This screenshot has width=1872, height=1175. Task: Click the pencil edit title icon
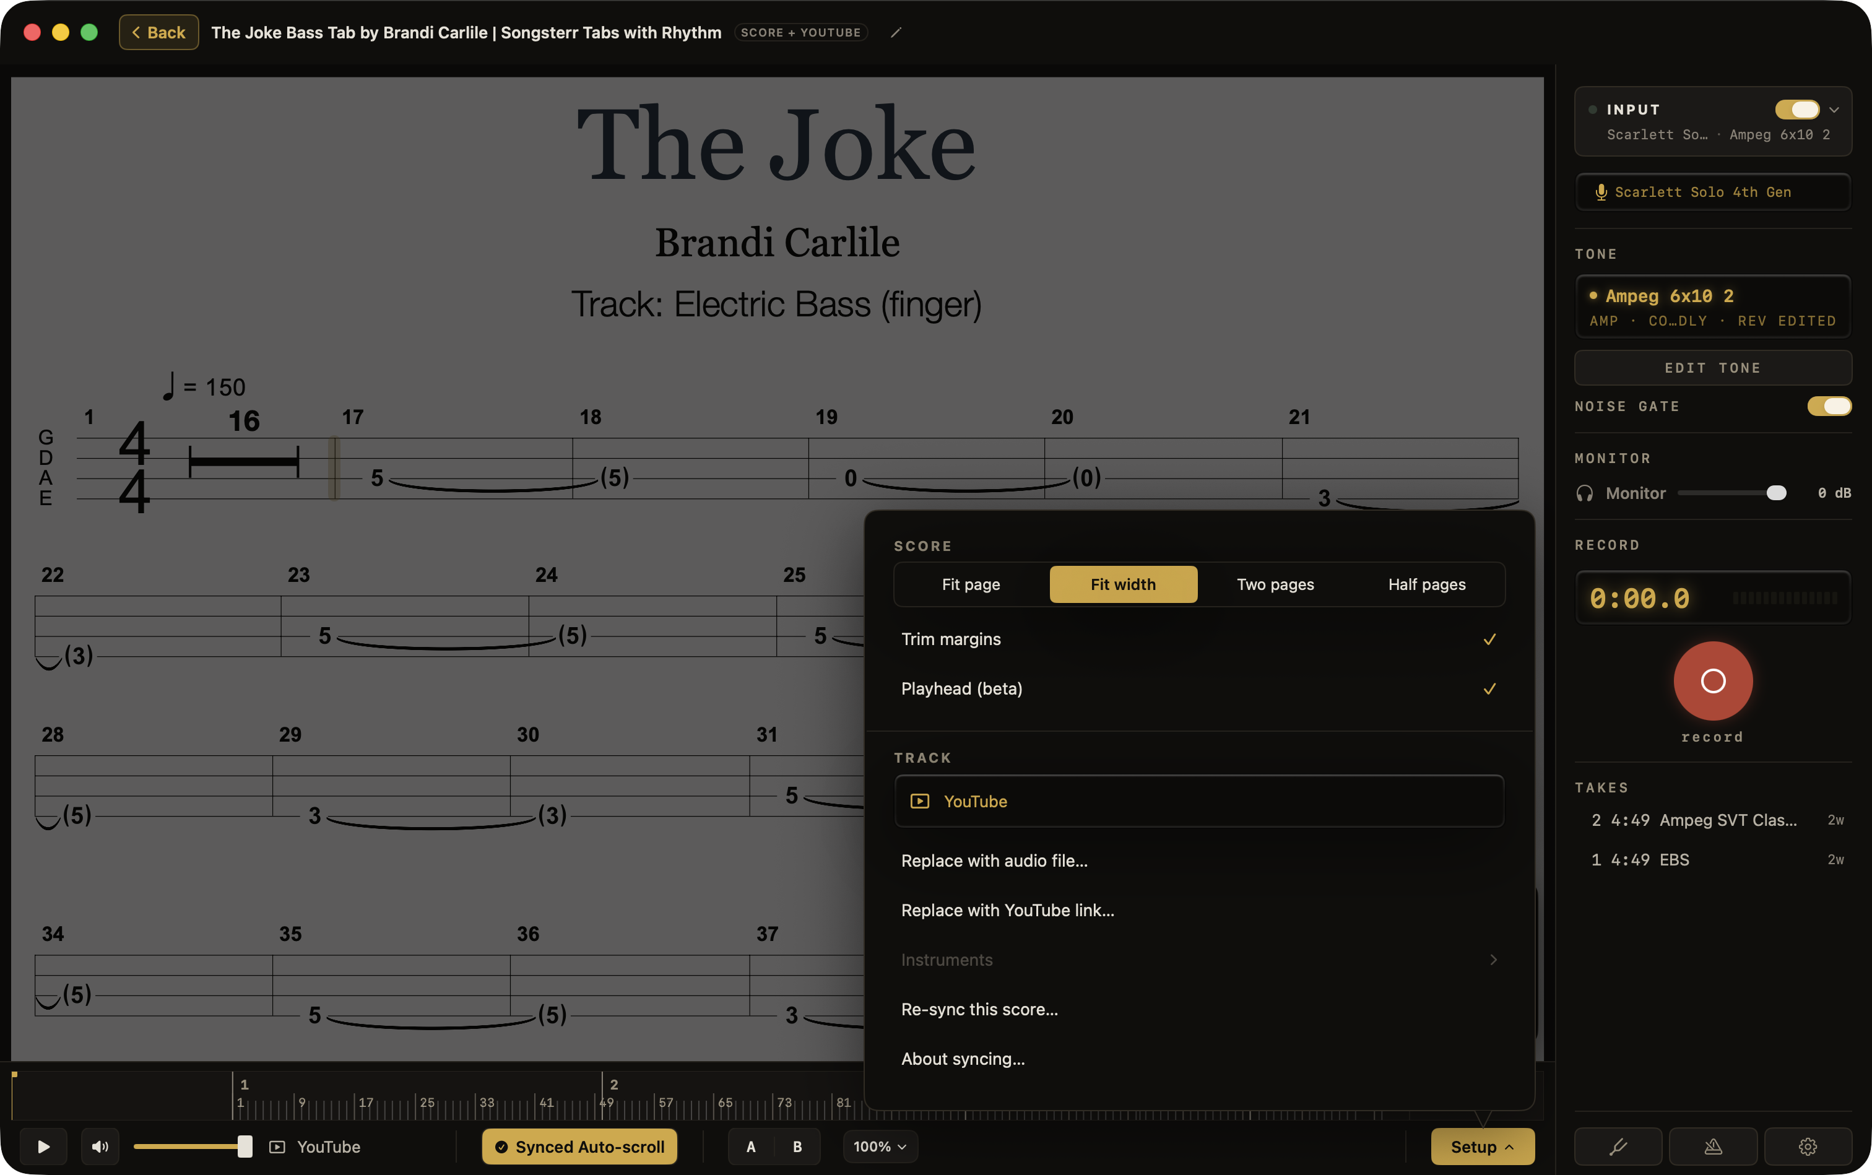pyautogui.click(x=895, y=33)
